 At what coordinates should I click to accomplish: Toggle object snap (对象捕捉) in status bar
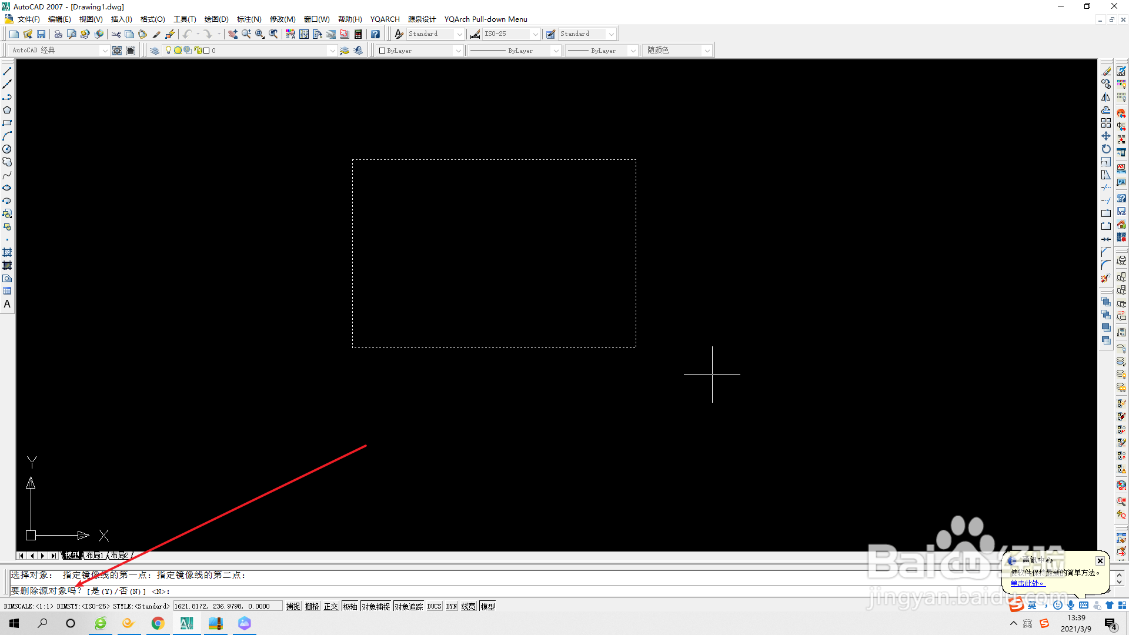(376, 606)
